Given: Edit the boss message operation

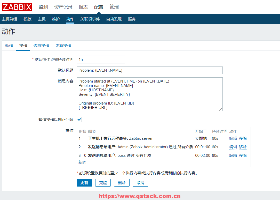Looking at the screenshot, I should 233,155.
